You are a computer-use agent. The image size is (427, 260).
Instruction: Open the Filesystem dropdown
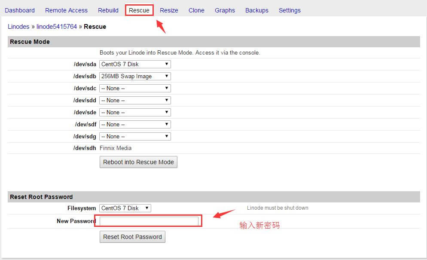pyautogui.click(x=125, y=208)
